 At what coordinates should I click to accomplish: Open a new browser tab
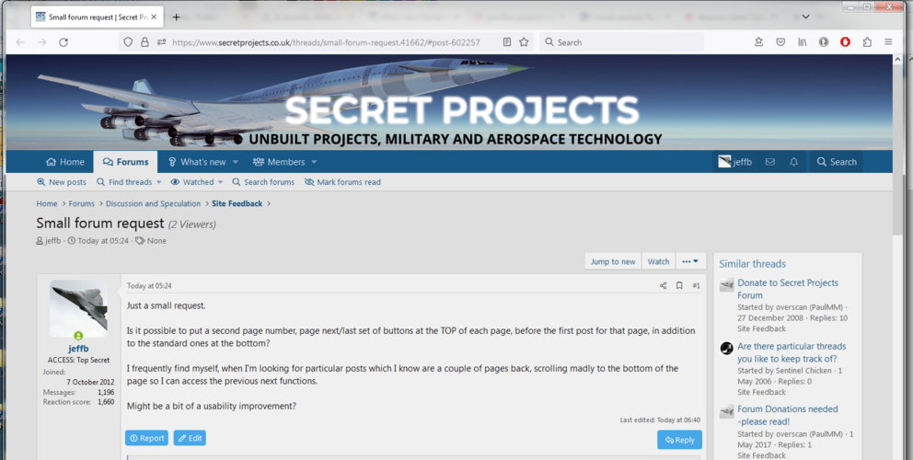pos(176,17)
